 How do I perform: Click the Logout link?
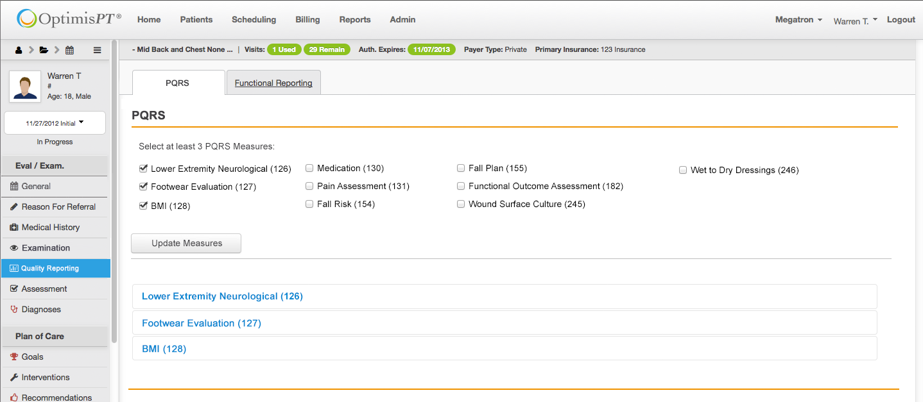click(901, 20)
